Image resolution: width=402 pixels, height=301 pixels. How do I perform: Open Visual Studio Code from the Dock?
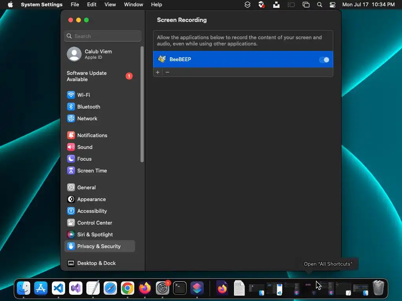coord(58,288)
